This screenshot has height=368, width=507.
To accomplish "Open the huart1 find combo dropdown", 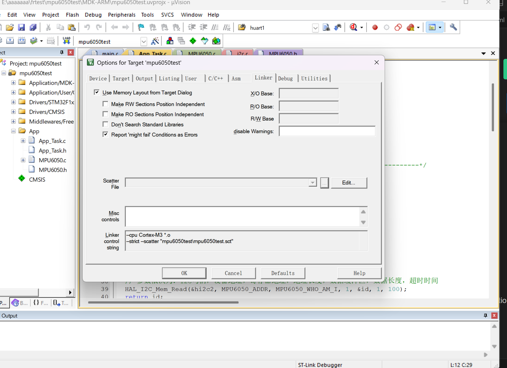I will [x=315, y=28].
